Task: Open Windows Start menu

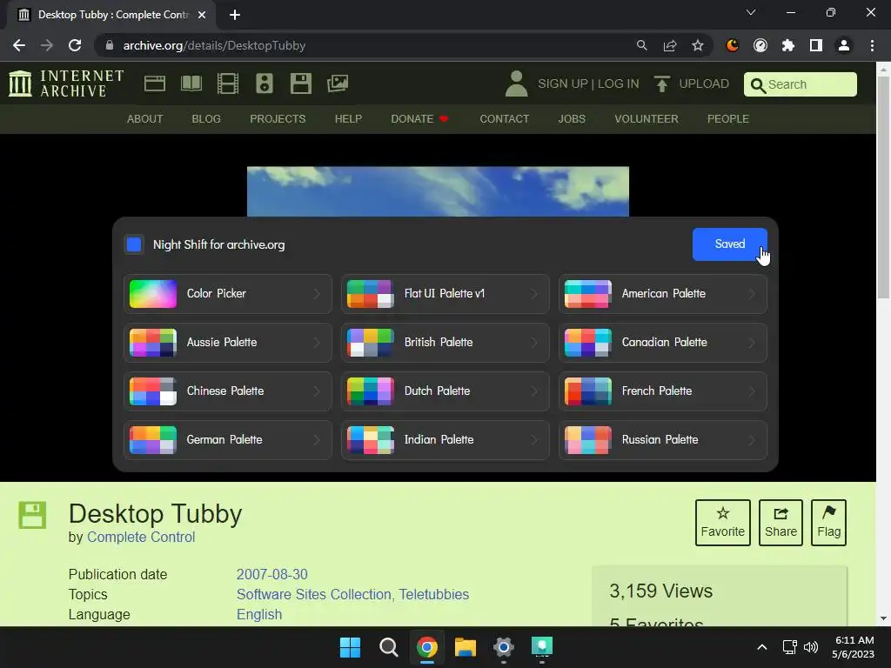Action: [x=350, y=647]
